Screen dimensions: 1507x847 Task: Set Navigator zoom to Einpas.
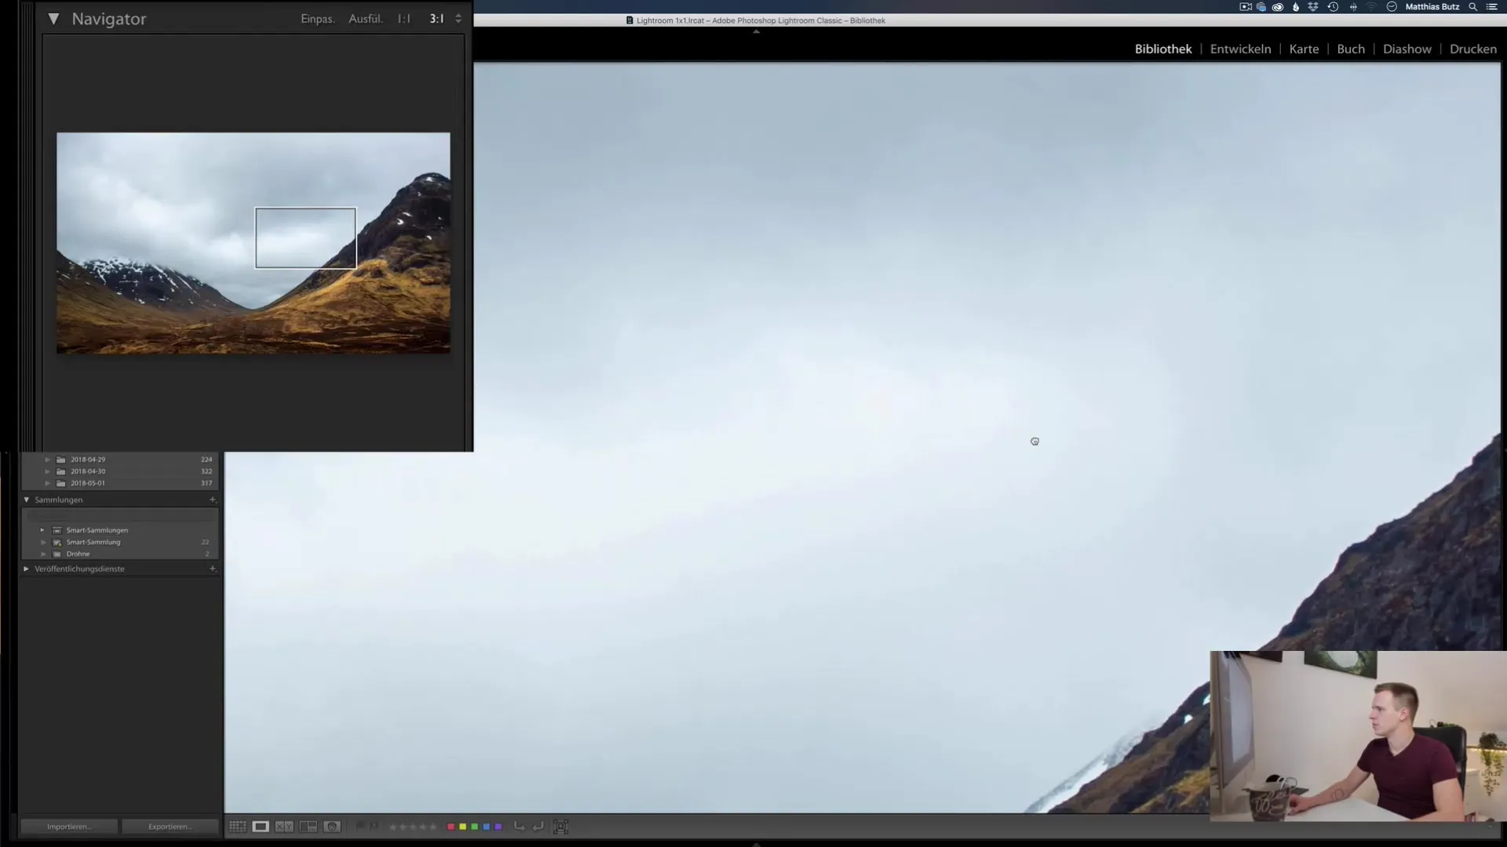(318, 19)
